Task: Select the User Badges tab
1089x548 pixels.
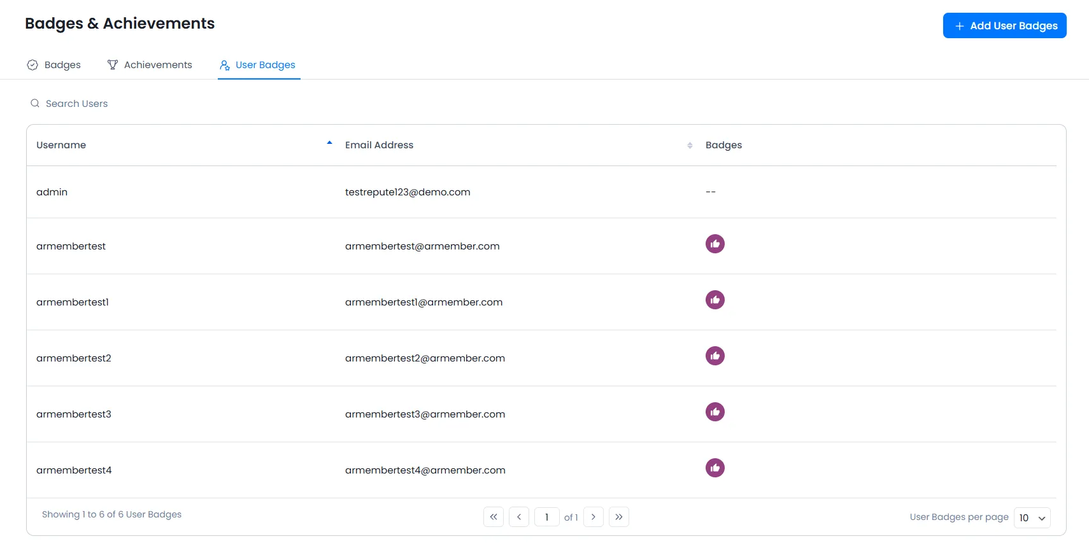Action: (258, 65)
